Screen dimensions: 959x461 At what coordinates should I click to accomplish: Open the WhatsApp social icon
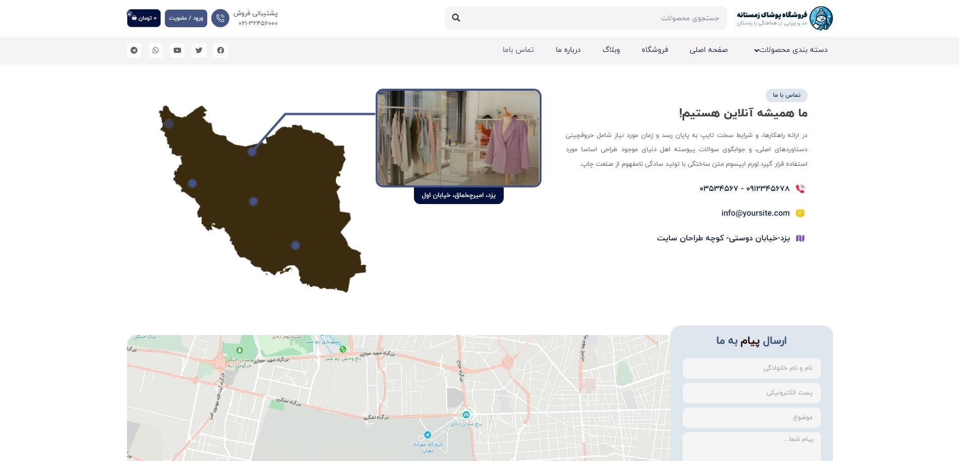155,50
